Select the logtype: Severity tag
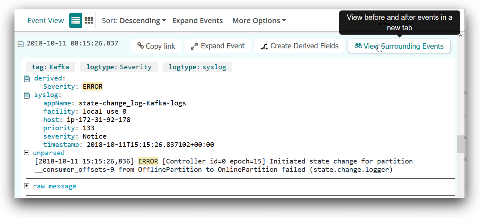This screenshot has height=218, width=480. 119,67
